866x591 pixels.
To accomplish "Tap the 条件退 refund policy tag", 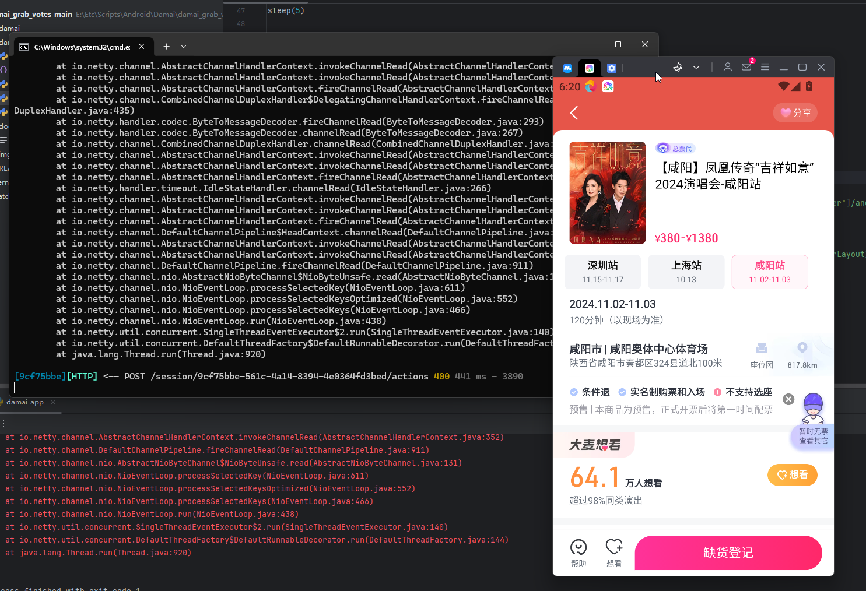I will tap(590, 392).
